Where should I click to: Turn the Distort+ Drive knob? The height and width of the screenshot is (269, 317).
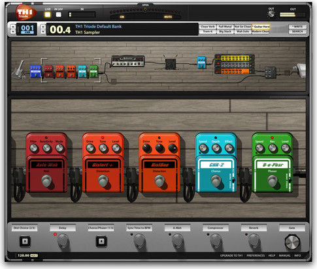click(x=90, y=148)
